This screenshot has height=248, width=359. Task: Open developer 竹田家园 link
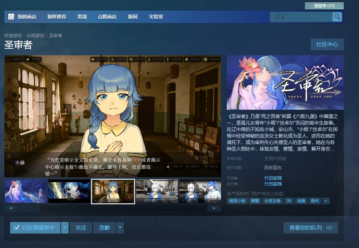tap(273, 178)
